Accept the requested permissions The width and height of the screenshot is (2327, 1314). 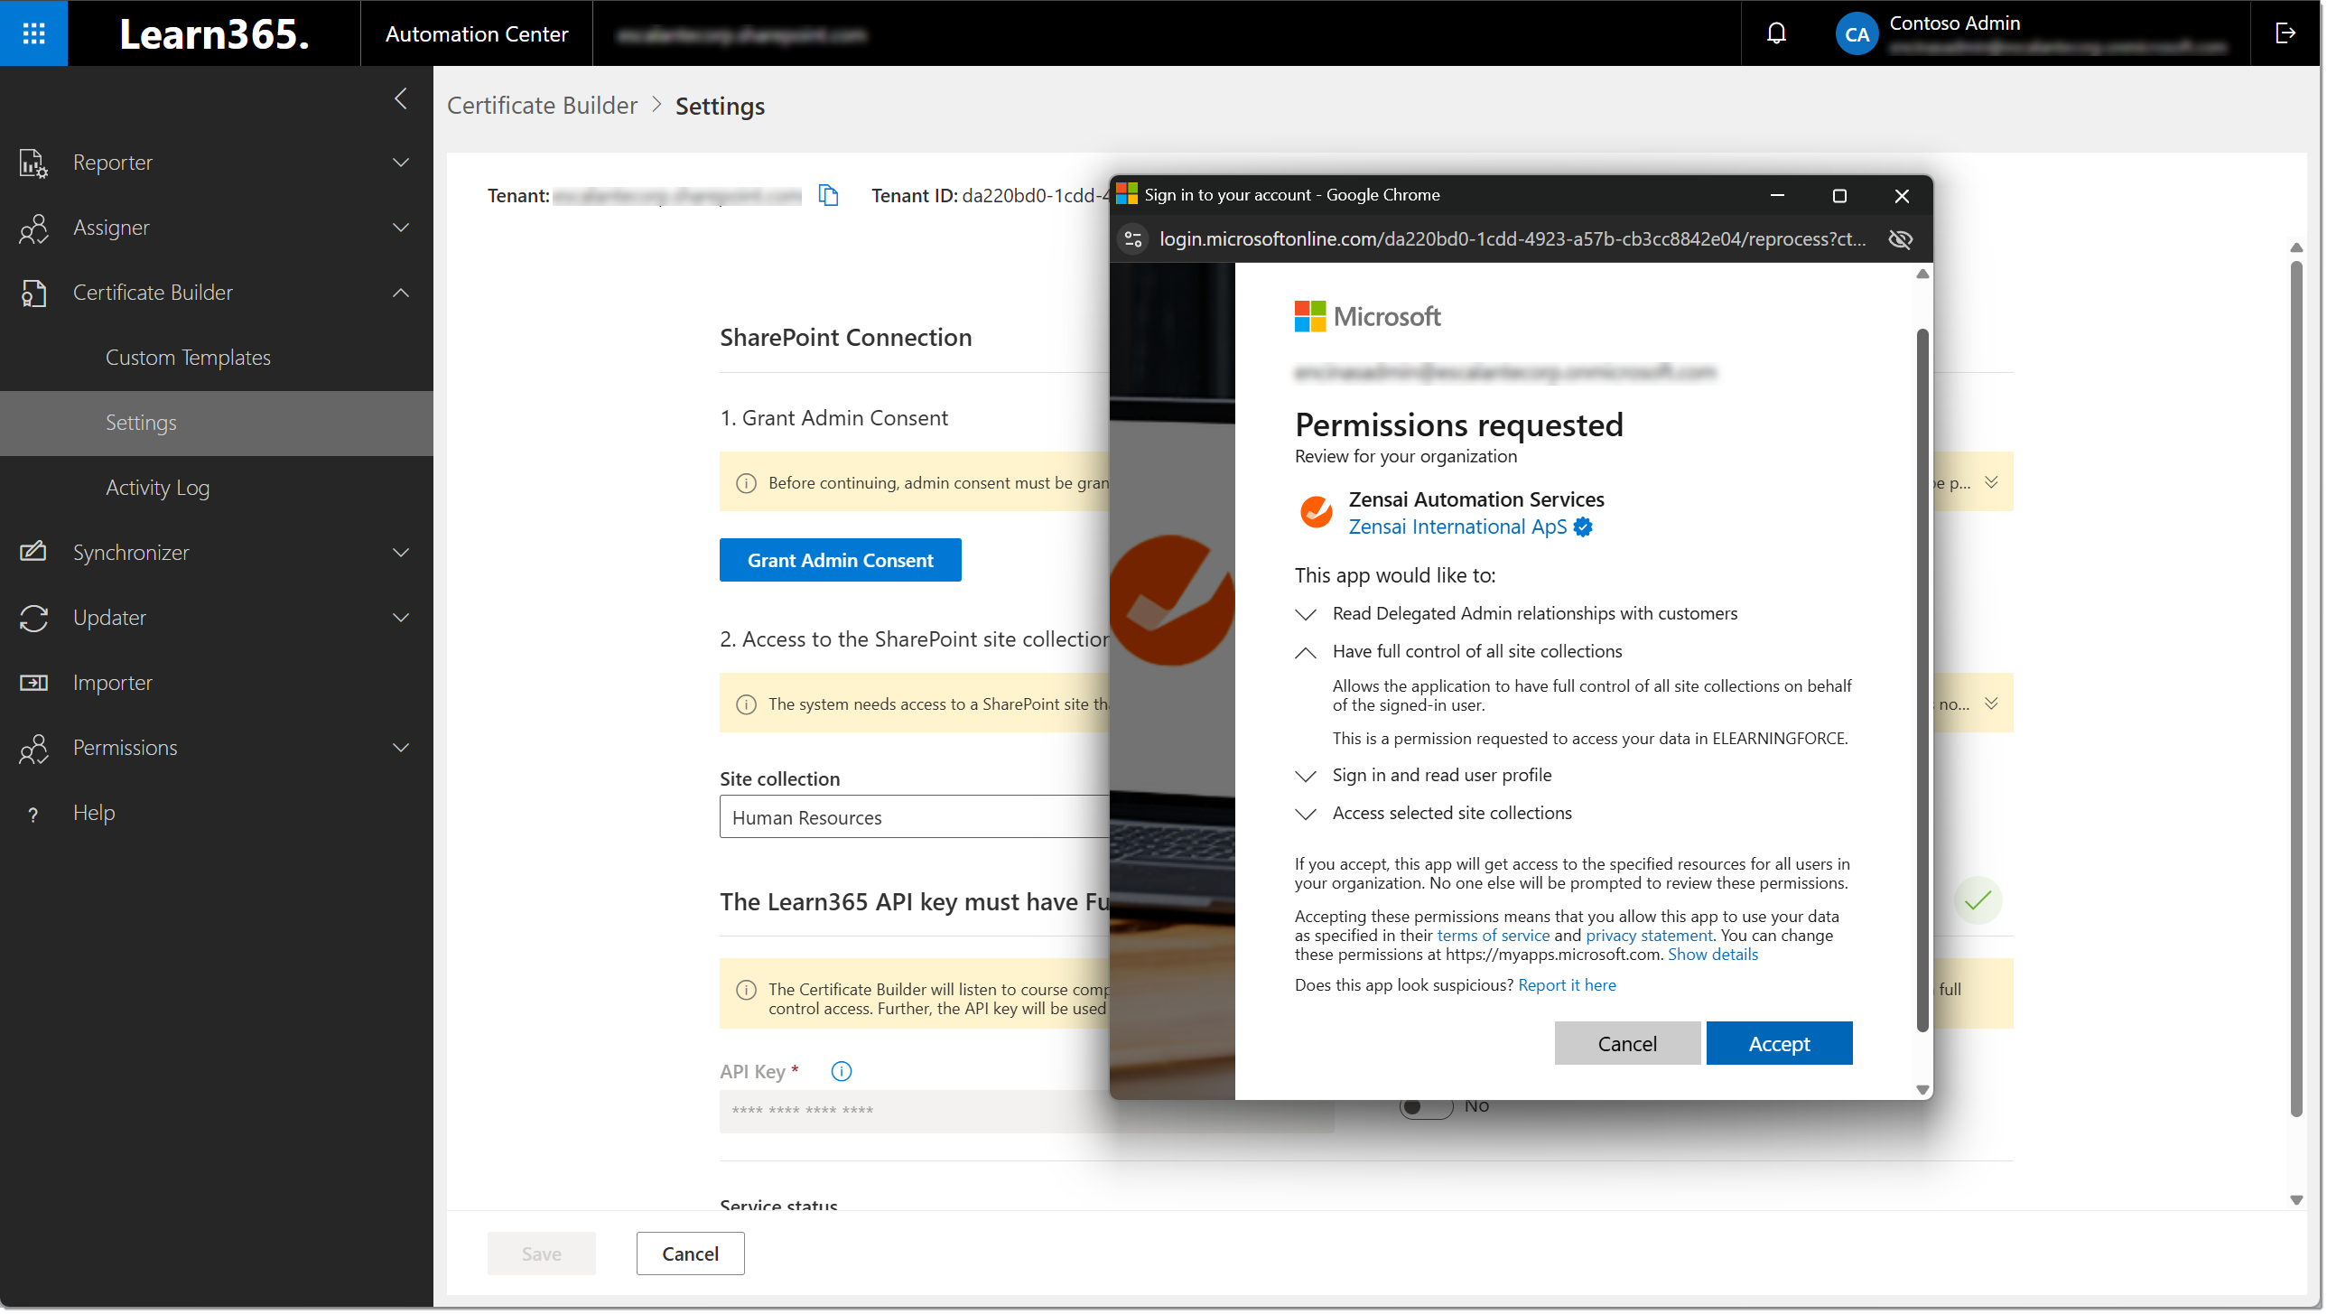[1778, 1043]
